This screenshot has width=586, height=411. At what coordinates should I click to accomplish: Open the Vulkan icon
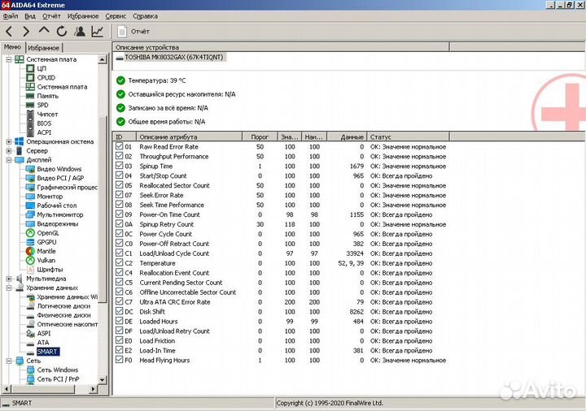click(x=30, y=260)
